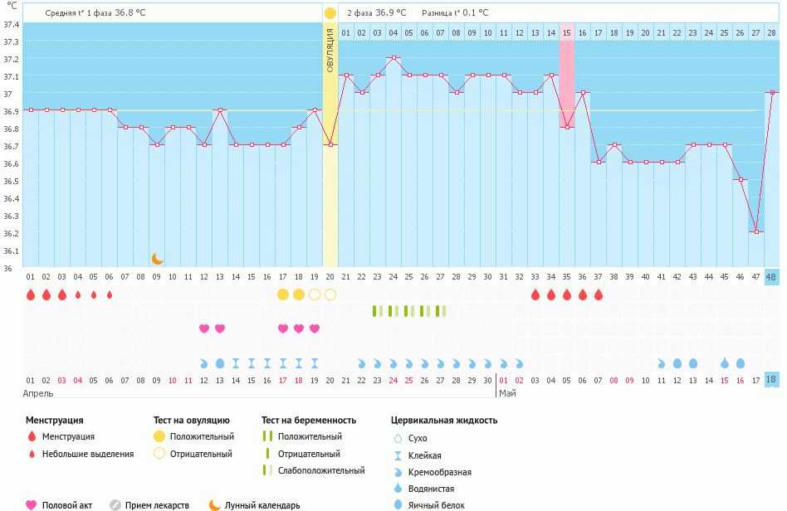The width and height of the screenshot is (787, 511).
Task: Click the moon icon on cycle day 09
Action: 157,259
